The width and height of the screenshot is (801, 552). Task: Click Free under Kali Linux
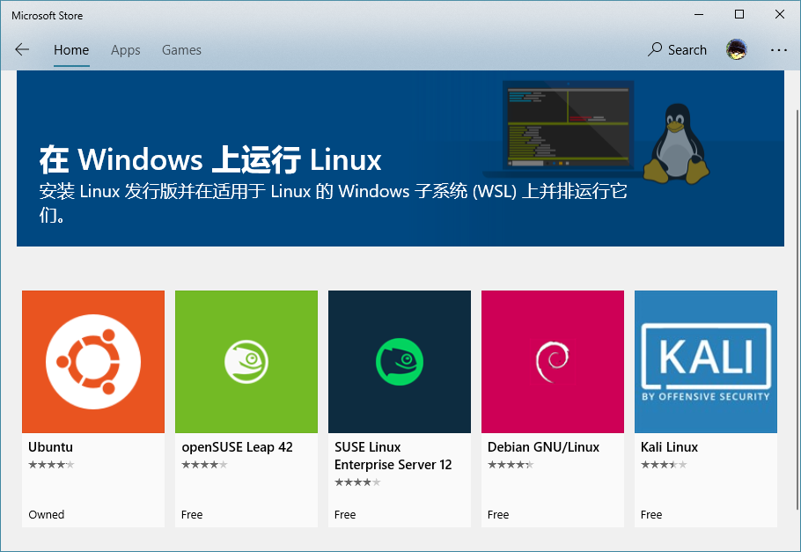pos(651,514)
